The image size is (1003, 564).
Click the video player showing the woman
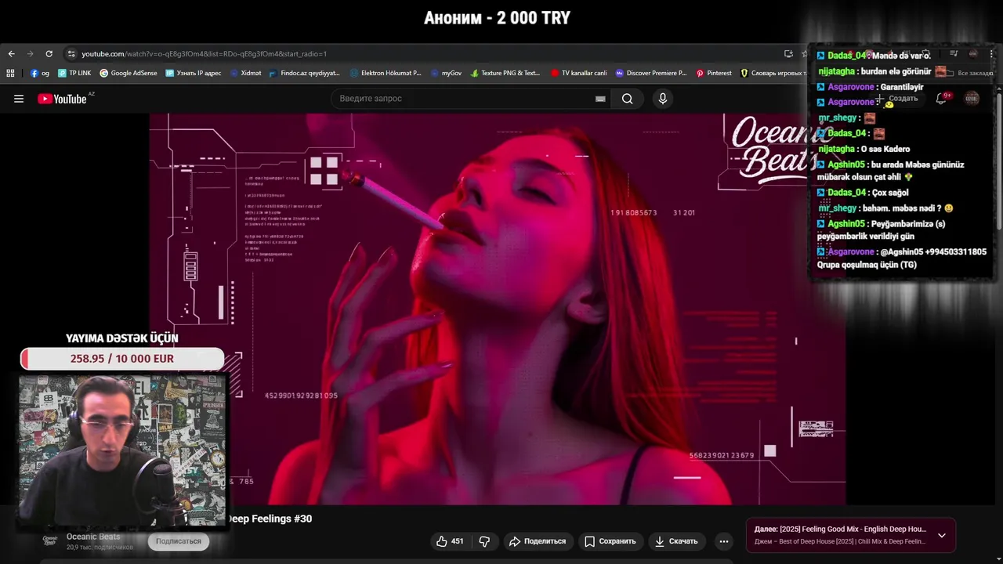(498, 309)
